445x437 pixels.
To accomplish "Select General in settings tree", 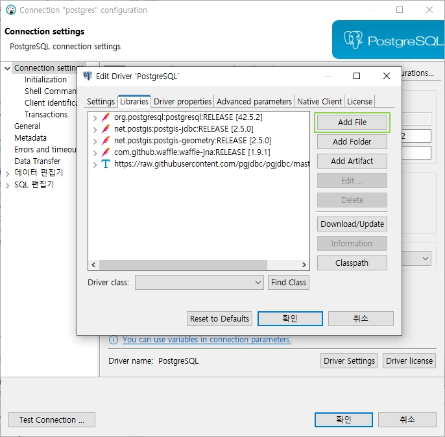I will click(x=27, y=126).
